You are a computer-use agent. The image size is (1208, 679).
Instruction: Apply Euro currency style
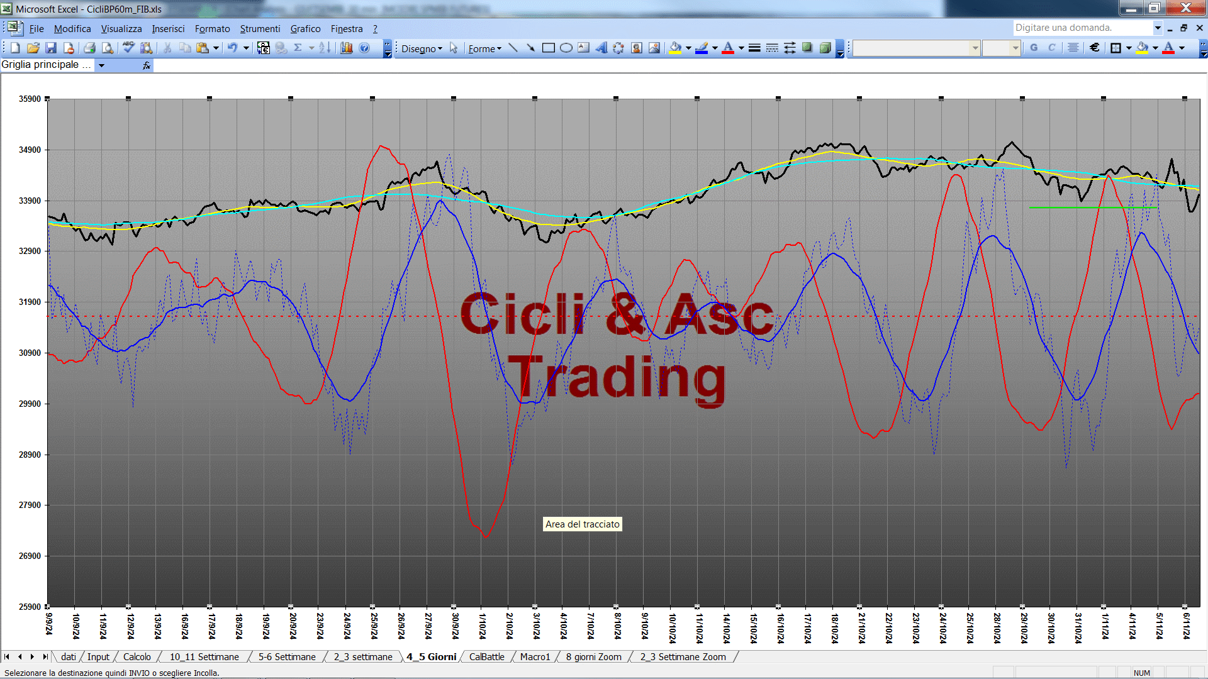(x=1095, y=48)
